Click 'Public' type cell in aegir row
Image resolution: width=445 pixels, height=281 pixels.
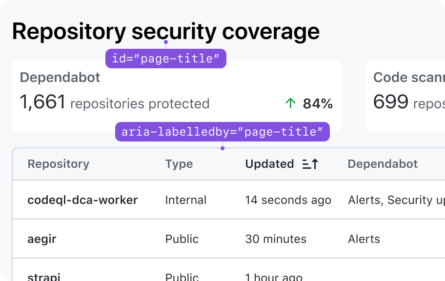click(182, 239)
